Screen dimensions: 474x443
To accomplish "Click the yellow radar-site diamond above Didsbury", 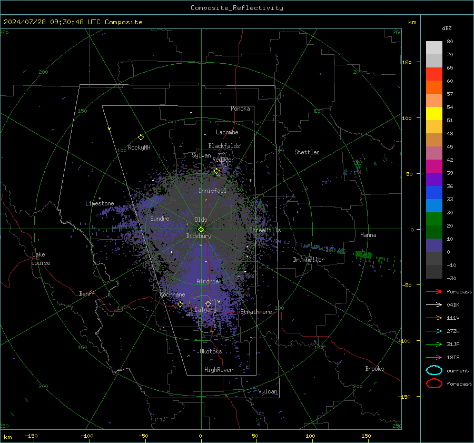I will click(201, 230).
